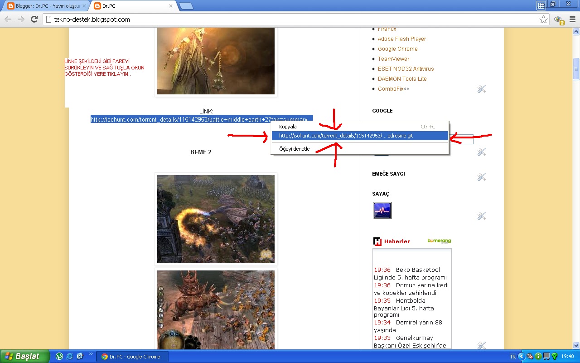The width and height of the screenshot is (580, 363).
Task: Click the vertical scrollbar thumb
Action: coord(576,69)
